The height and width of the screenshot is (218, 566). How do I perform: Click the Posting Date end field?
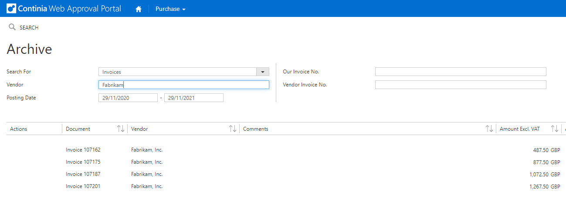pos(193,98)
